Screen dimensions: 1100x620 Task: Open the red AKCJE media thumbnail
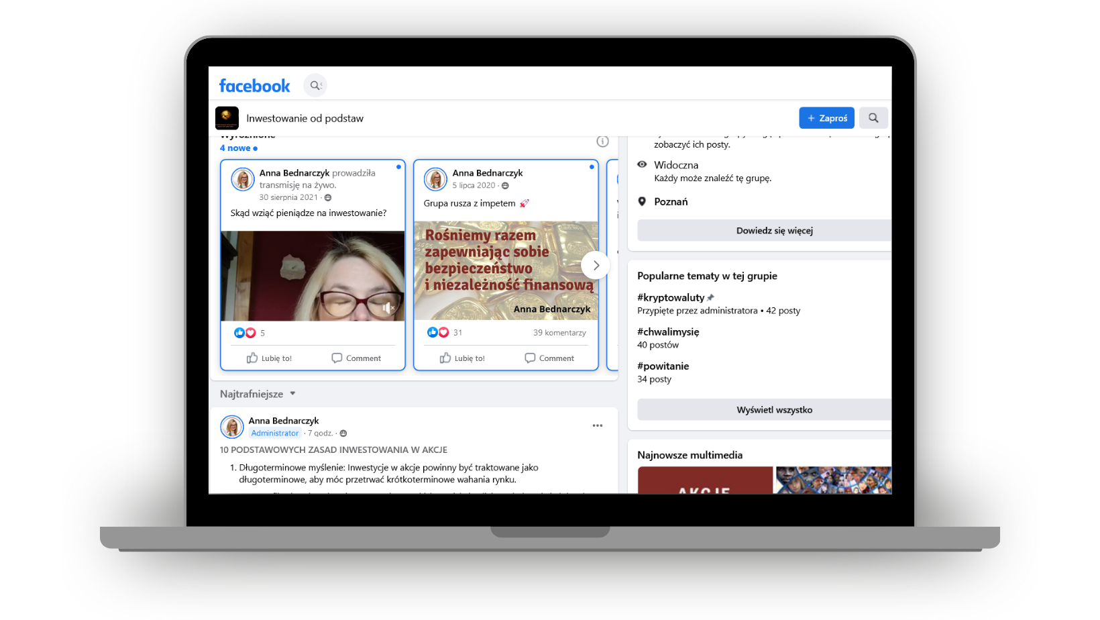[x=705, y=480]
